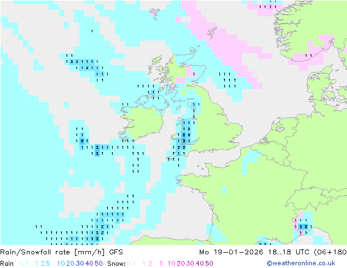Click the date "19-01-2026" text
The image size is (347, 268).
click(238, 252)
